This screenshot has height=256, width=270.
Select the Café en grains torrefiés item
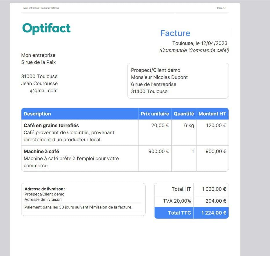pyautogui.click(x=51, y=126)
